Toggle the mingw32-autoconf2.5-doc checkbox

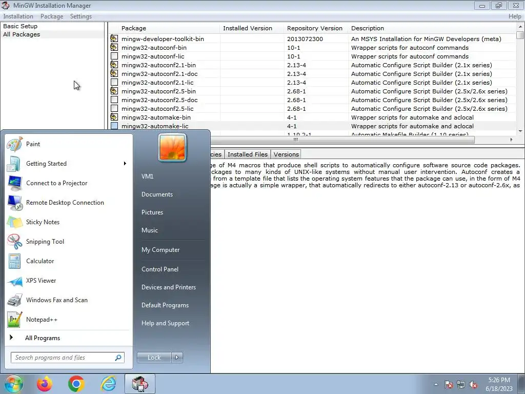[114, 100]
